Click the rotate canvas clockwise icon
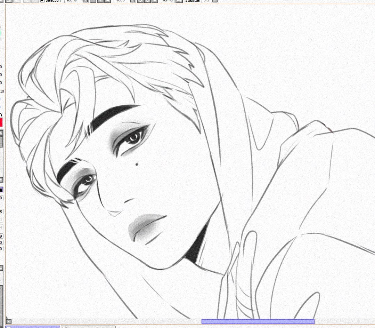The width and height of the screenshot is (375, 328). coord(147,1)
